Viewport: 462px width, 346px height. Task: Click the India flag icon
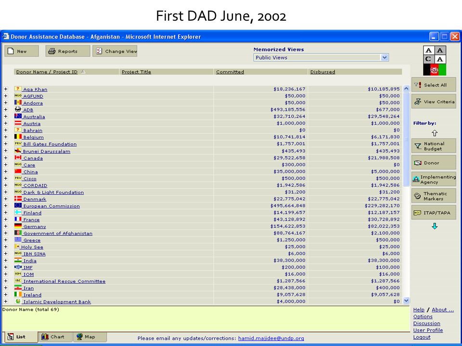point(18,260)
